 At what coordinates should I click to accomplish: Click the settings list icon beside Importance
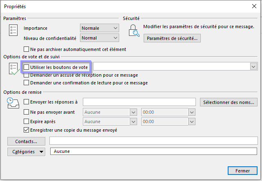tap(13, 30)
